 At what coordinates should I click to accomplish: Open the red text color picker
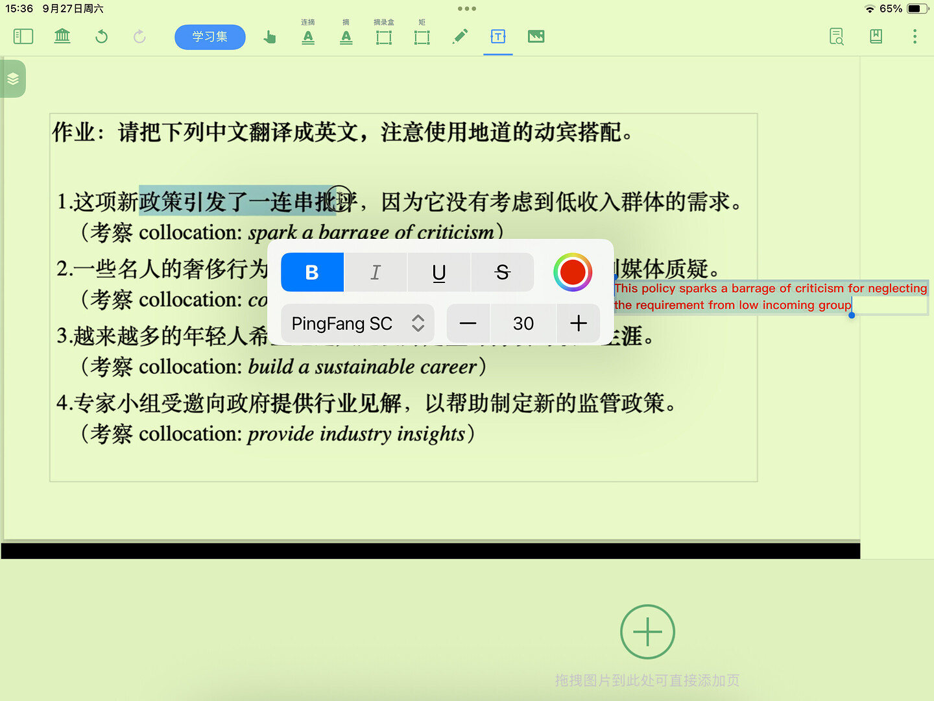point(573,273)
